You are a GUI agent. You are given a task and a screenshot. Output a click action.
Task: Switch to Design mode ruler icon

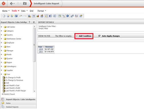29,16
